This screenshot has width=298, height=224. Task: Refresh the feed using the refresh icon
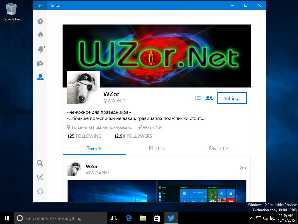coord(40,191)
